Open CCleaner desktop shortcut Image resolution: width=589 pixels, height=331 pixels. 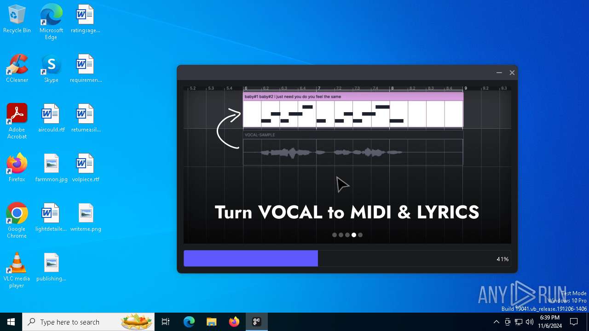17,69
